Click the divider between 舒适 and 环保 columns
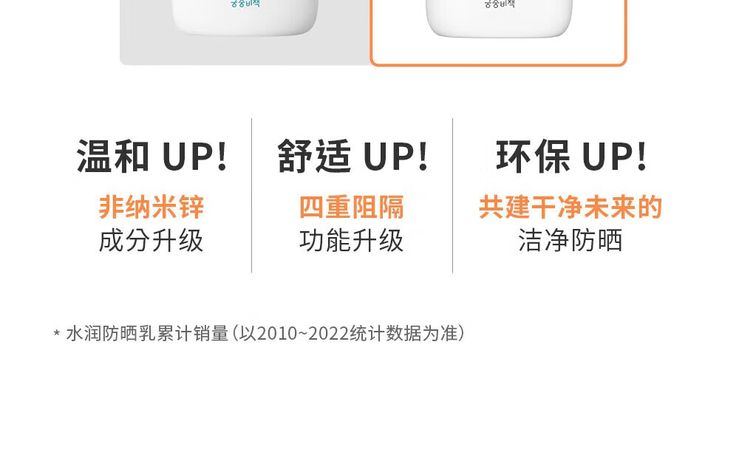The height and width of the screenshot is (449, 739). point(452,196)
